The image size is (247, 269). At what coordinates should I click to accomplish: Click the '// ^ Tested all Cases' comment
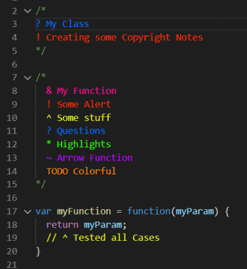[x=103, y=238]
